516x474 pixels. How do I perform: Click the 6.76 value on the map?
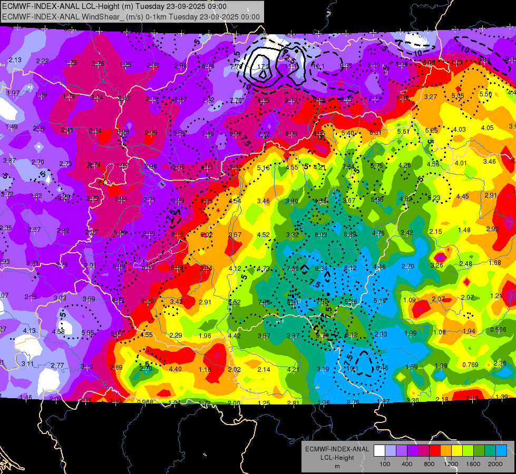208,66
